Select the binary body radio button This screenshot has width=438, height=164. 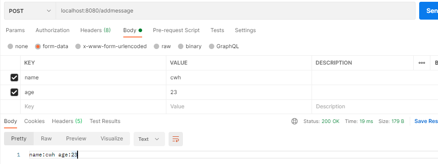click(x=181, y=46)
